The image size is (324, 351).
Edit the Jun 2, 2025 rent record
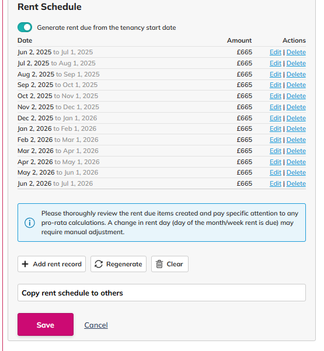coord(276,52)
